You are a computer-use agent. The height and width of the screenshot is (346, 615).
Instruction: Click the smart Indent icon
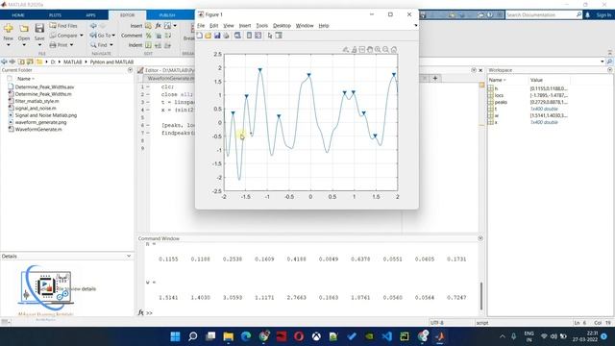coord(148,45)
